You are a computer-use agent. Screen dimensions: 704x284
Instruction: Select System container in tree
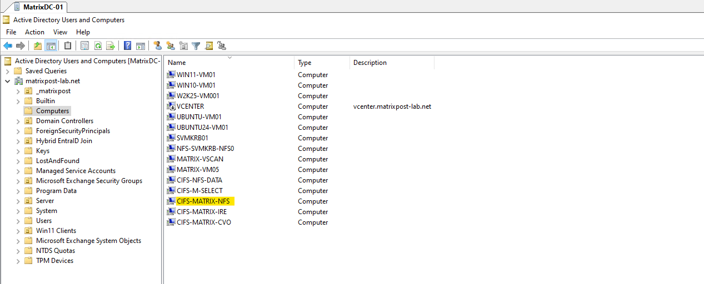click(46, 211)
